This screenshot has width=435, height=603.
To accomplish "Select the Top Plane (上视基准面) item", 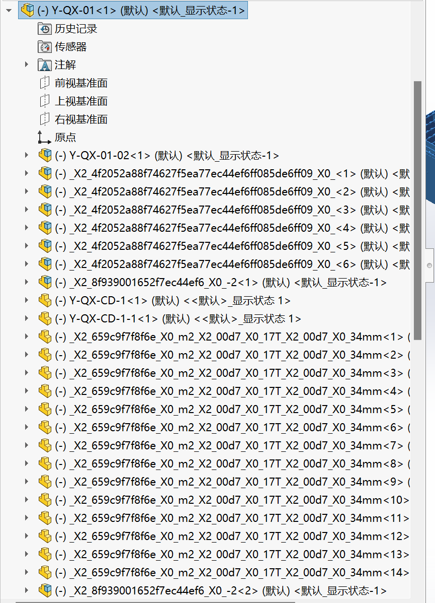I will pos(81,101).
